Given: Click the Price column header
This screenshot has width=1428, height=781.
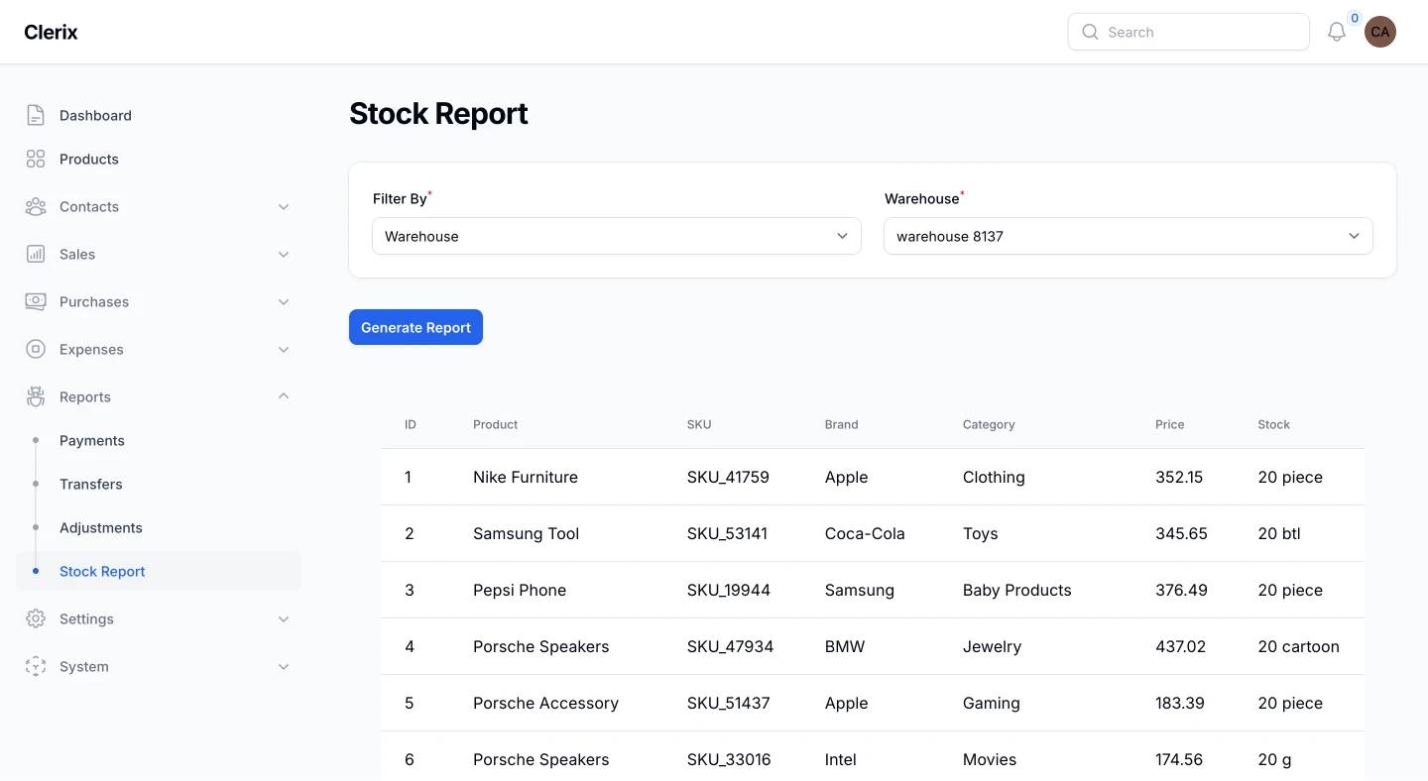Looking at the screenshot, I should point(1170,424).
